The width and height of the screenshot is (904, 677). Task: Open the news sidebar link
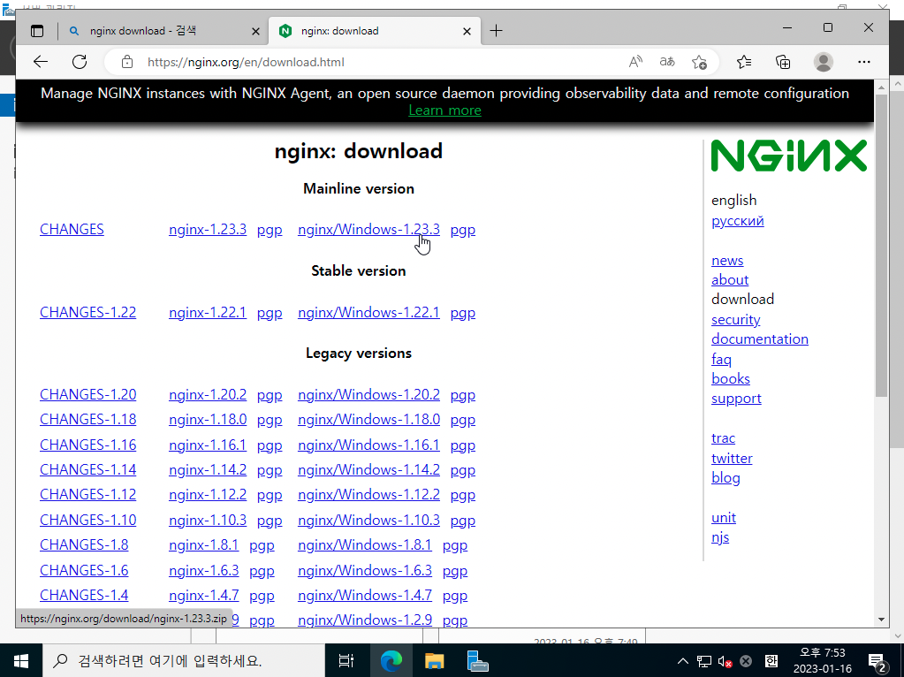727,261
